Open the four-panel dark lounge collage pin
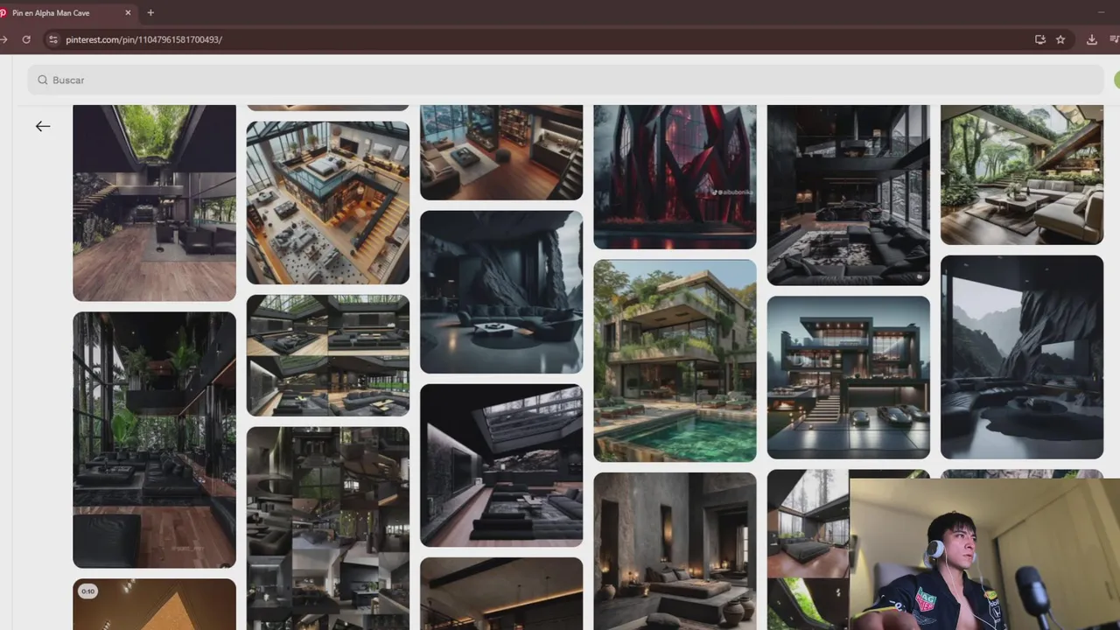The height and width of the screenshot is (630, 1120). tap(328, 355)
